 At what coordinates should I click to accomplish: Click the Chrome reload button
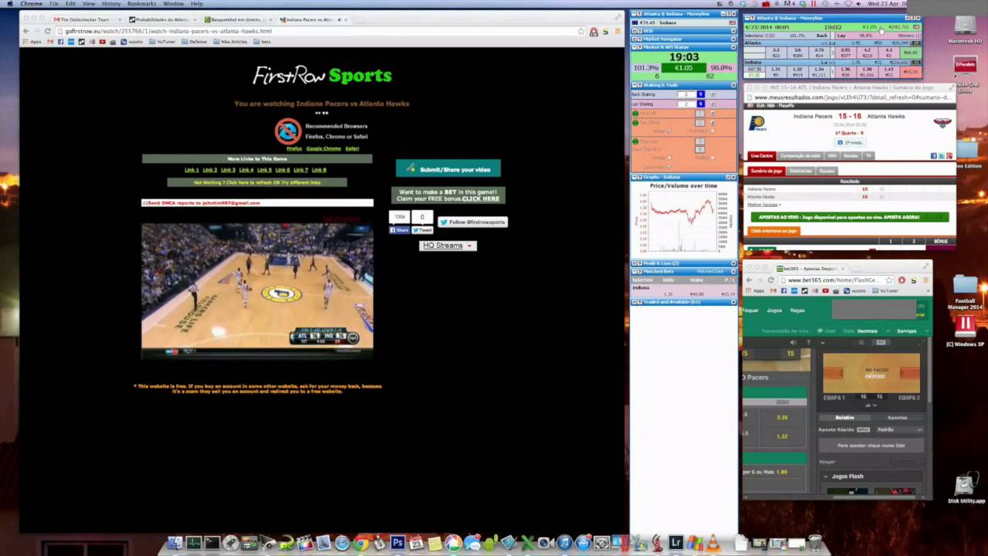tap(47, 31)
